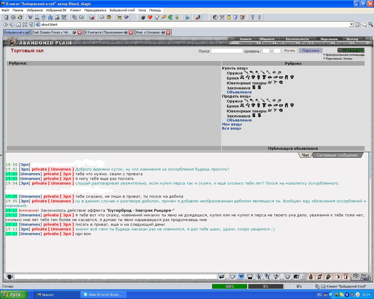Click the envelope mail toolbar icon
This screenshot has width=374, height=299.
pos(81,17)
